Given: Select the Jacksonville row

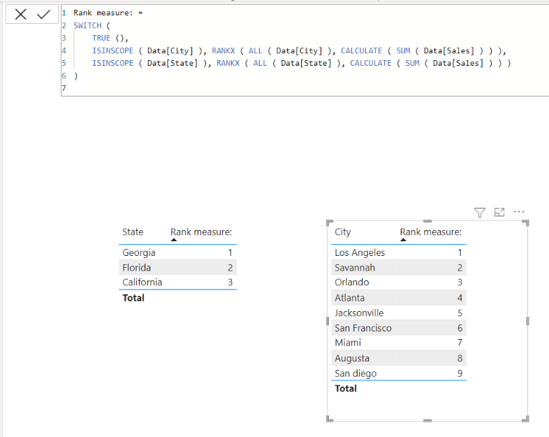Looking at the screenshot, I should coord(398,313).
